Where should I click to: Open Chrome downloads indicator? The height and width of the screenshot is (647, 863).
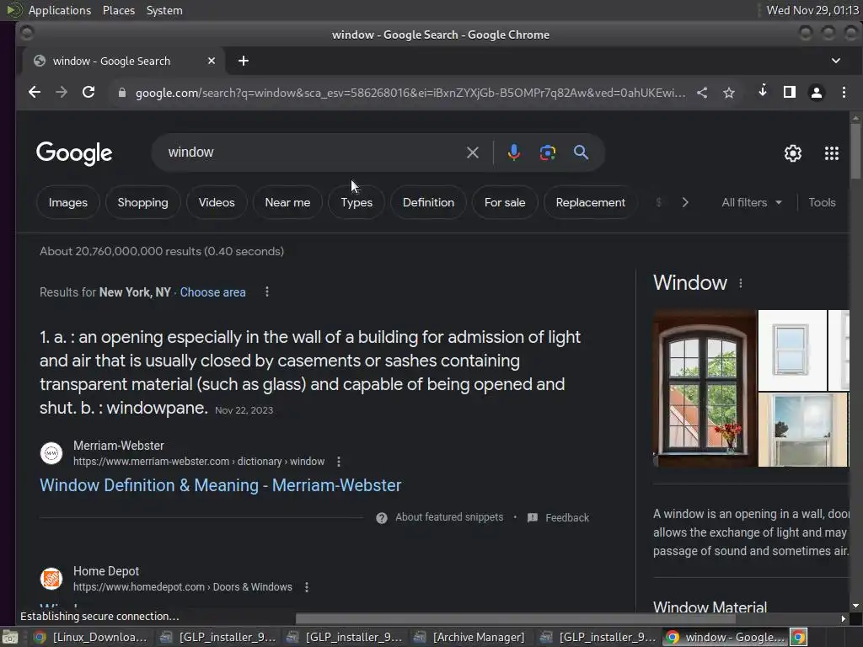pyautogui.click(x=762, y=91)
